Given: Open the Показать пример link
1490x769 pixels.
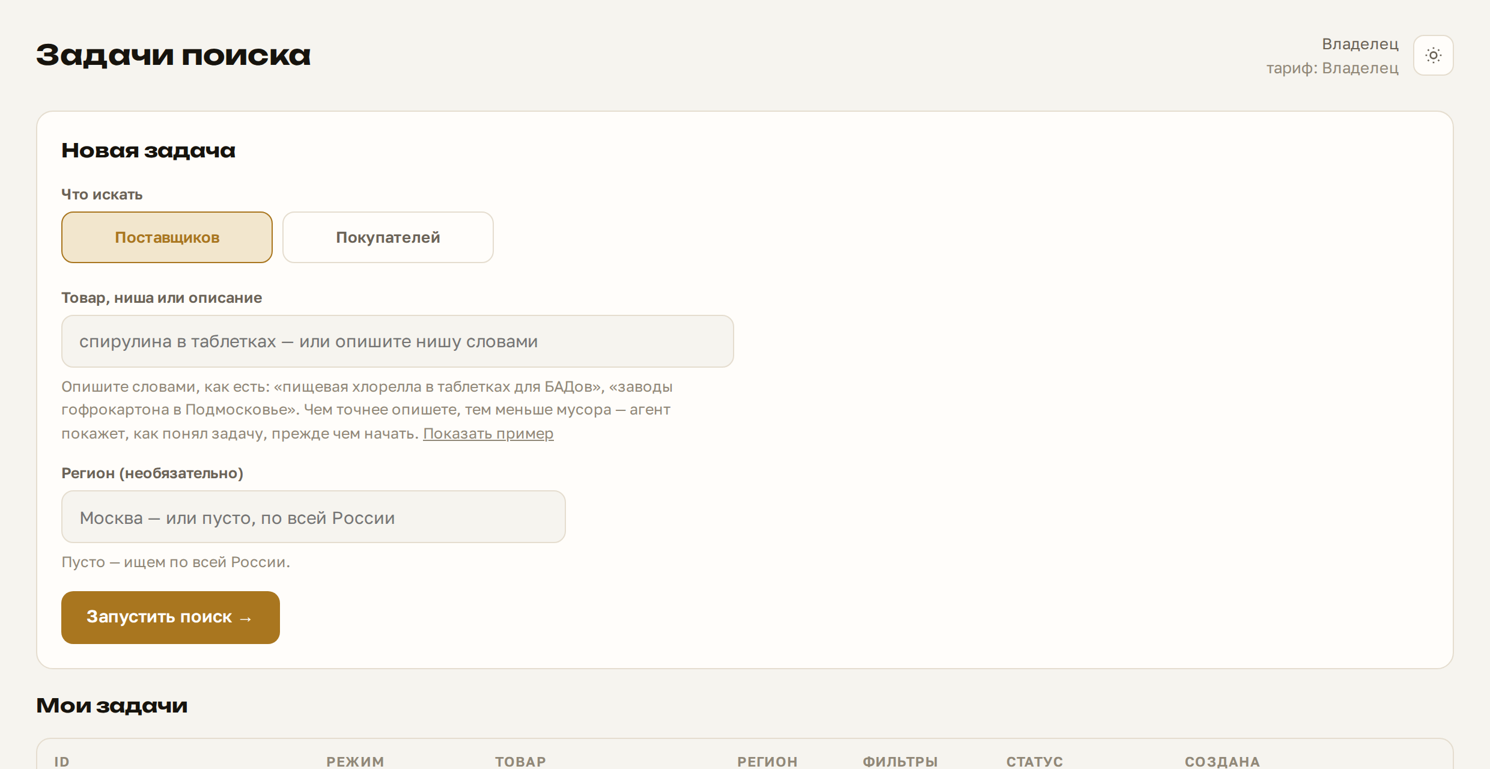Looking at the screenshot, I should [x=488, y=433].
